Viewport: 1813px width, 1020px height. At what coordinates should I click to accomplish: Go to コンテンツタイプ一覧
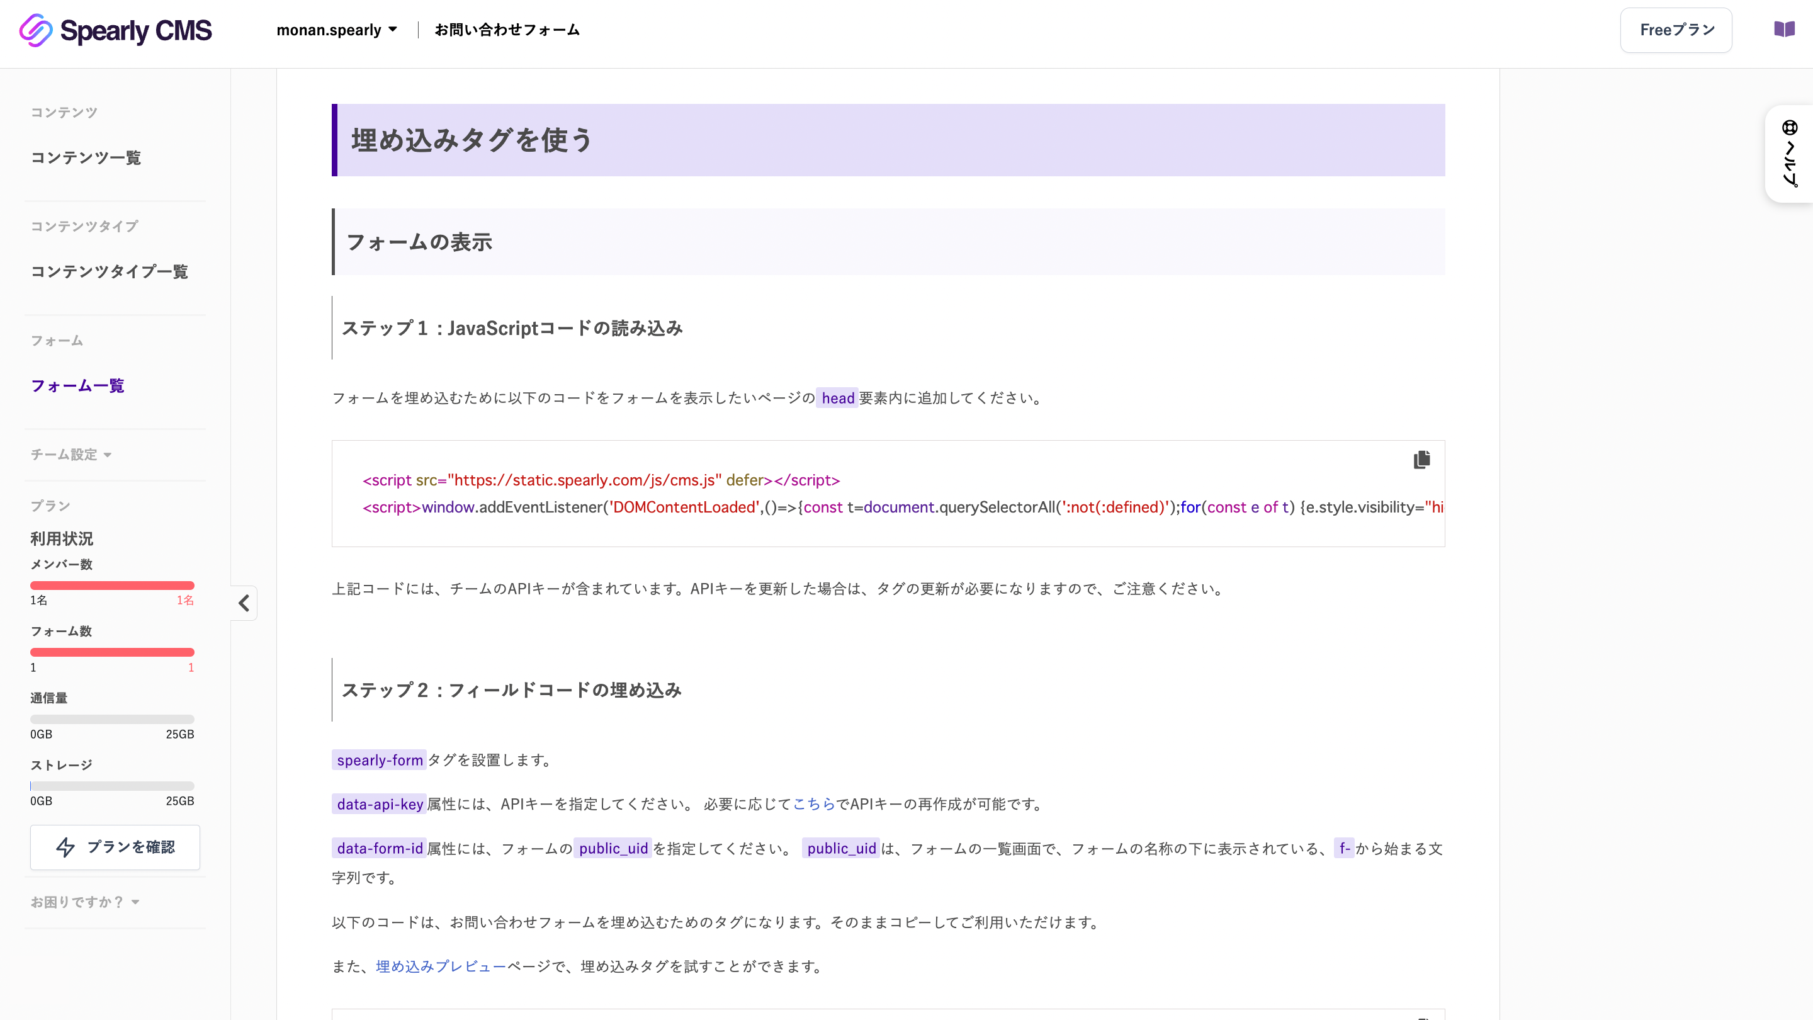pyautogui.click(x=109, y=272)
